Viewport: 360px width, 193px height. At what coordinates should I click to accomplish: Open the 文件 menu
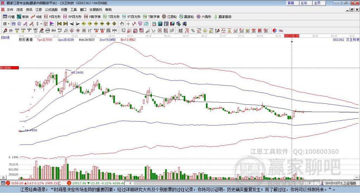(10, 9)
